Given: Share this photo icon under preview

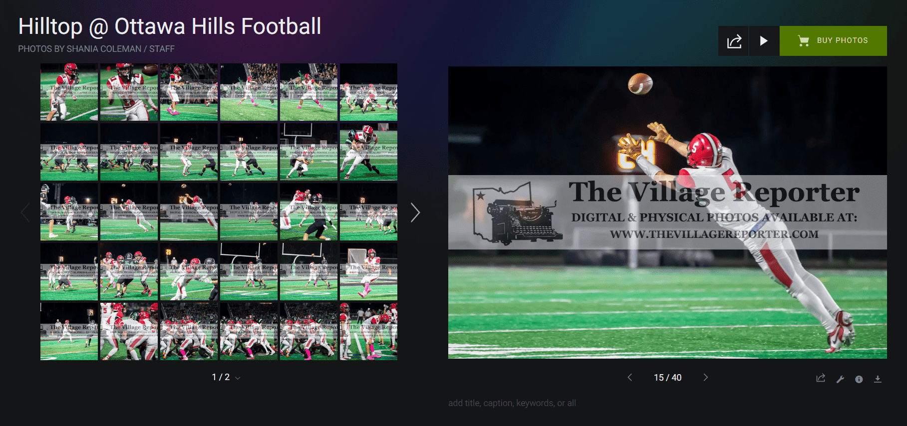Looking at the screenshot, I should (821, 379).
